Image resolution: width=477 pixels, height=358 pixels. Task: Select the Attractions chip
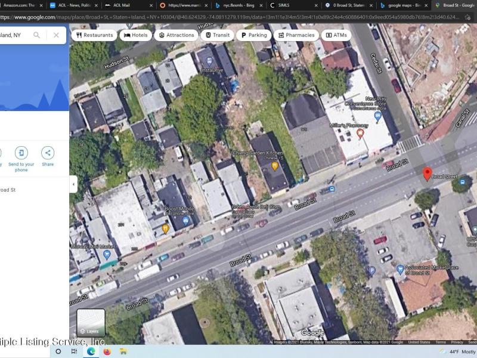[176, 35]
